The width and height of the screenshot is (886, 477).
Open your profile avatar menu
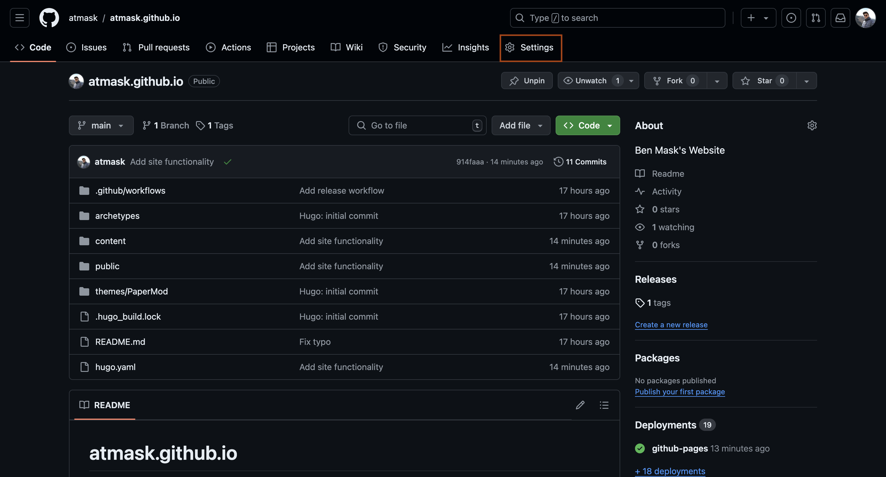tap(866, 18)
